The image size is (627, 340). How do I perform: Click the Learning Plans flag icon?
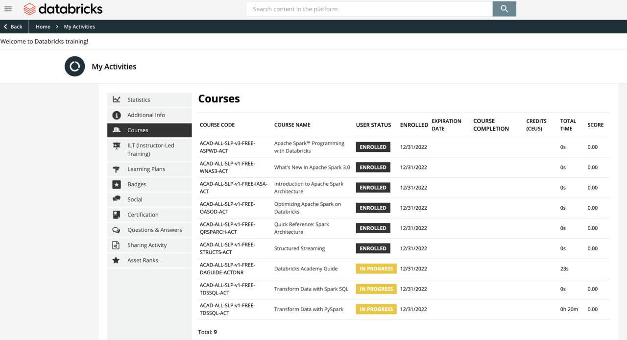tap(117, 169)
